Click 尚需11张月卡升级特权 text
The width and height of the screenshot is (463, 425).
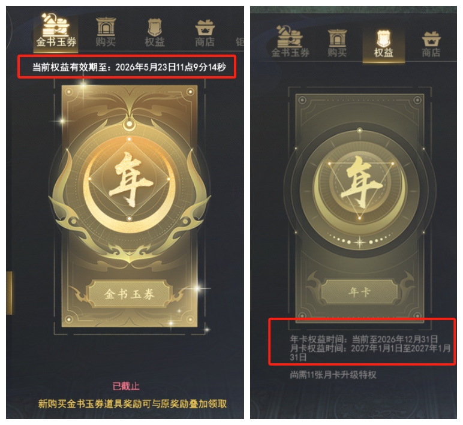click(333, 375)
